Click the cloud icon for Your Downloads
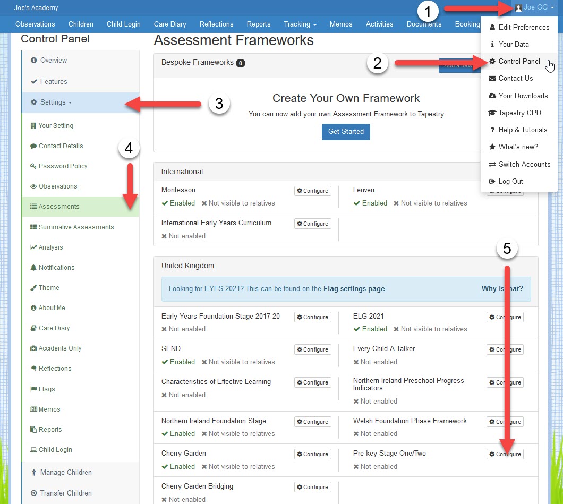Viewport: 563px width, 504px height. 492,96
